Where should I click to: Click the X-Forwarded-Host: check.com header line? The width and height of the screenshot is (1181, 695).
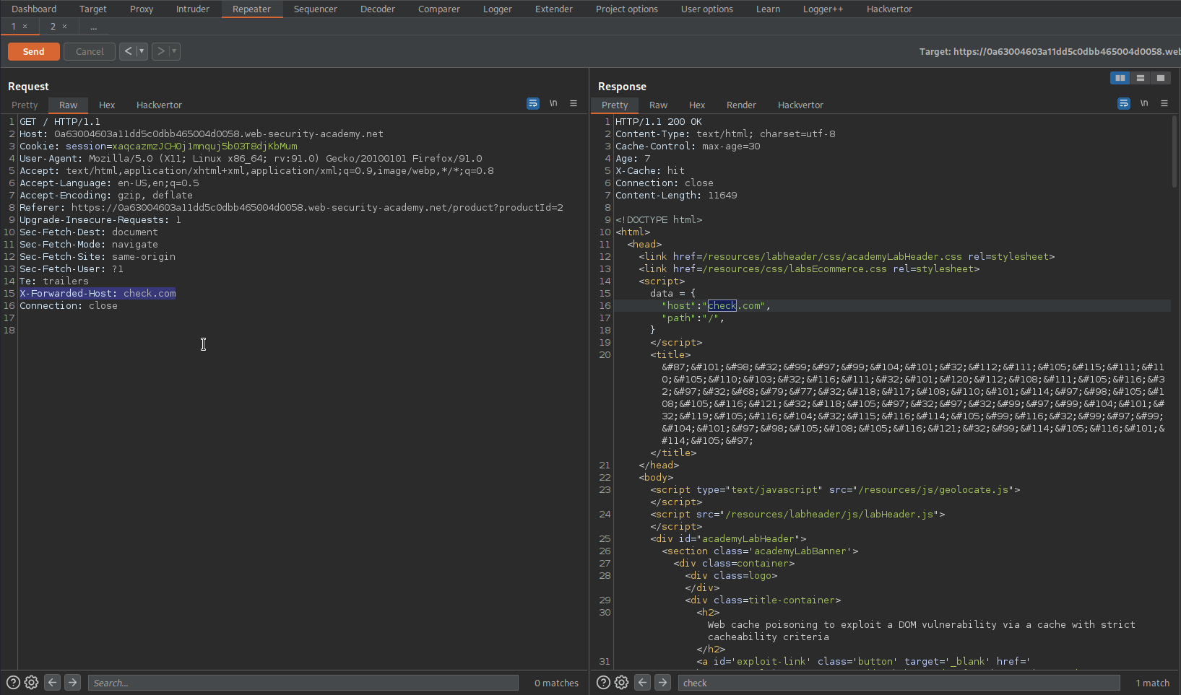coord(98,293)
